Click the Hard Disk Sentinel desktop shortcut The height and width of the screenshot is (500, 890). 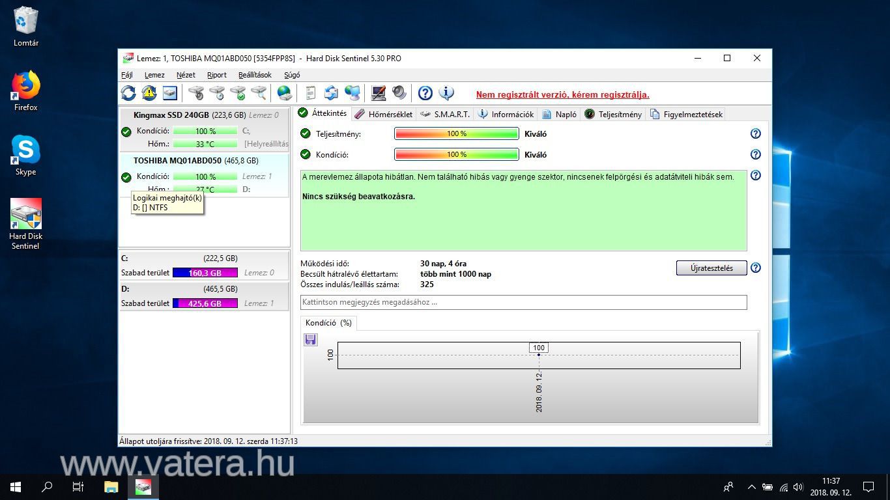[x=26, y=225]
